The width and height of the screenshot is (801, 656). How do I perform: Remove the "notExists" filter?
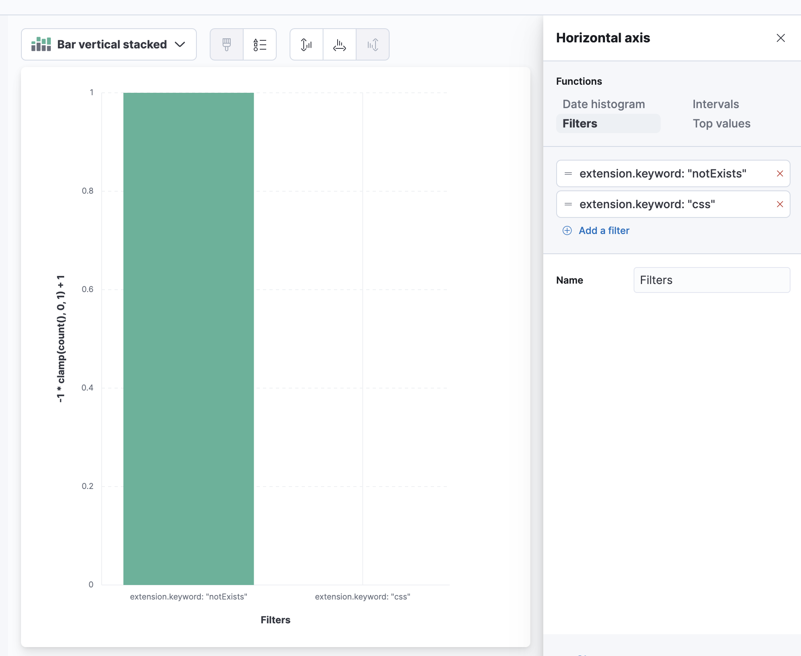pos(780,173)
